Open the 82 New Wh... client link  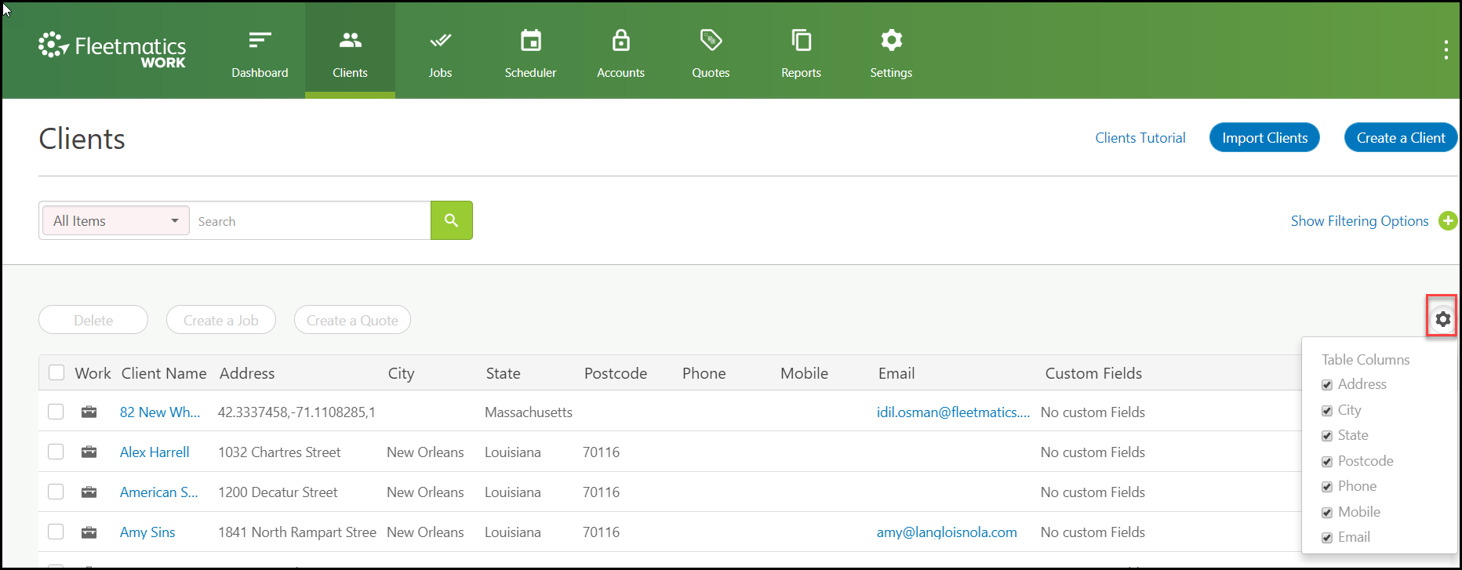[160, 412]
